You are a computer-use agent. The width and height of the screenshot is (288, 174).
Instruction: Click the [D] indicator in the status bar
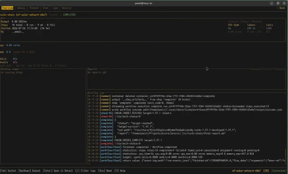[x=266, y=171]
